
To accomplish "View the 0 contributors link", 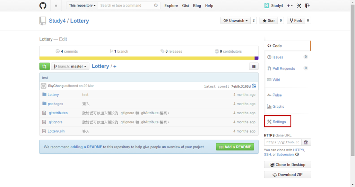I will coord(228,51).
